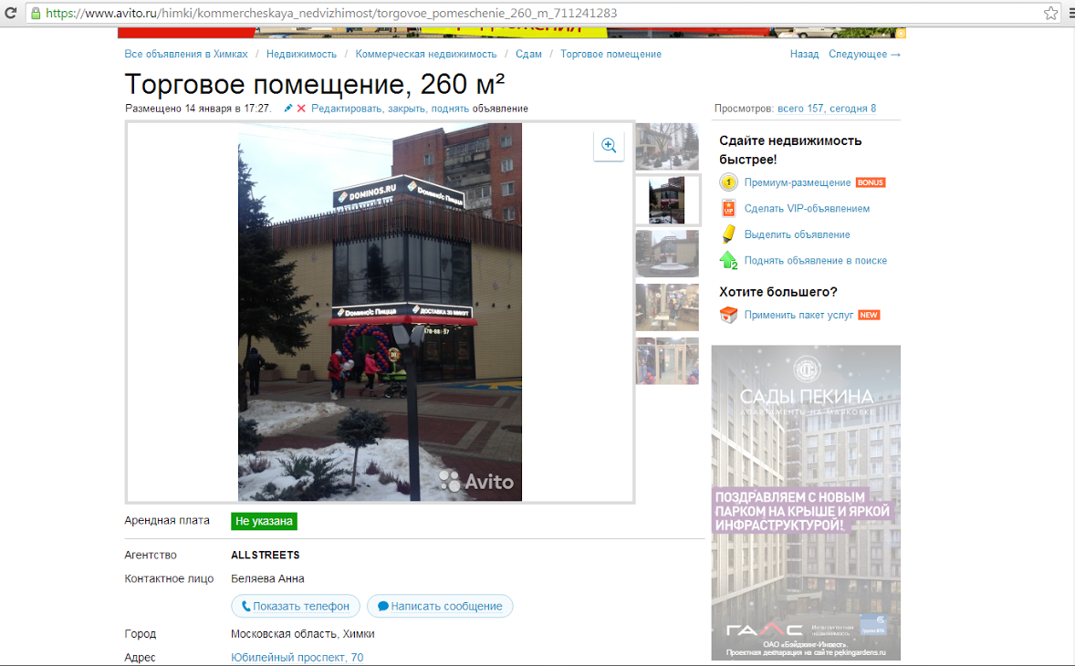Open the photo zoom magnifier icon
The image size is (1075, 666).
(x=609, y=145)
